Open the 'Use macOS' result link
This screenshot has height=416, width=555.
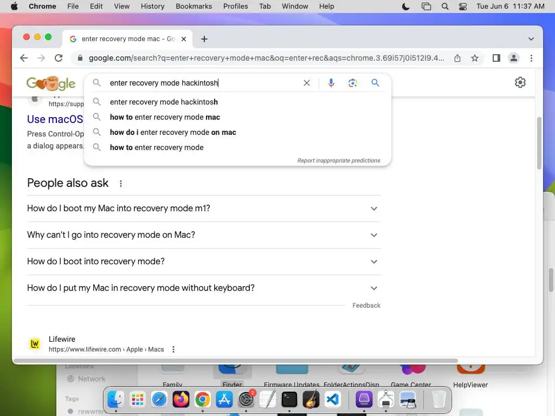click(x=55, y=119)
